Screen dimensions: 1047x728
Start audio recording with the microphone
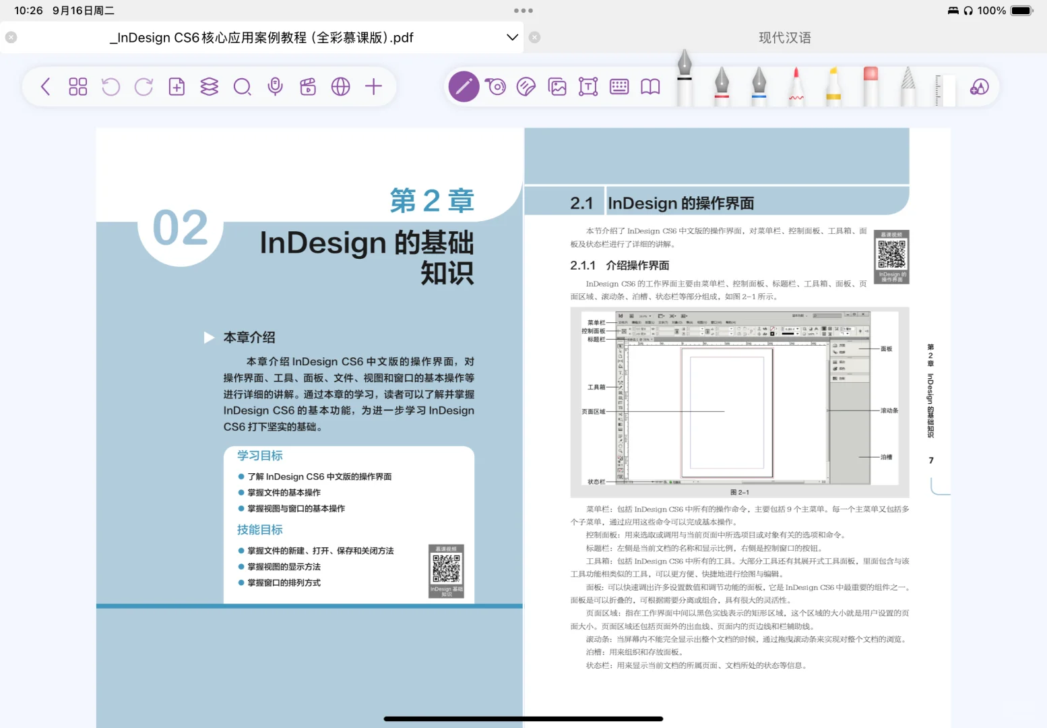(275, 86)
